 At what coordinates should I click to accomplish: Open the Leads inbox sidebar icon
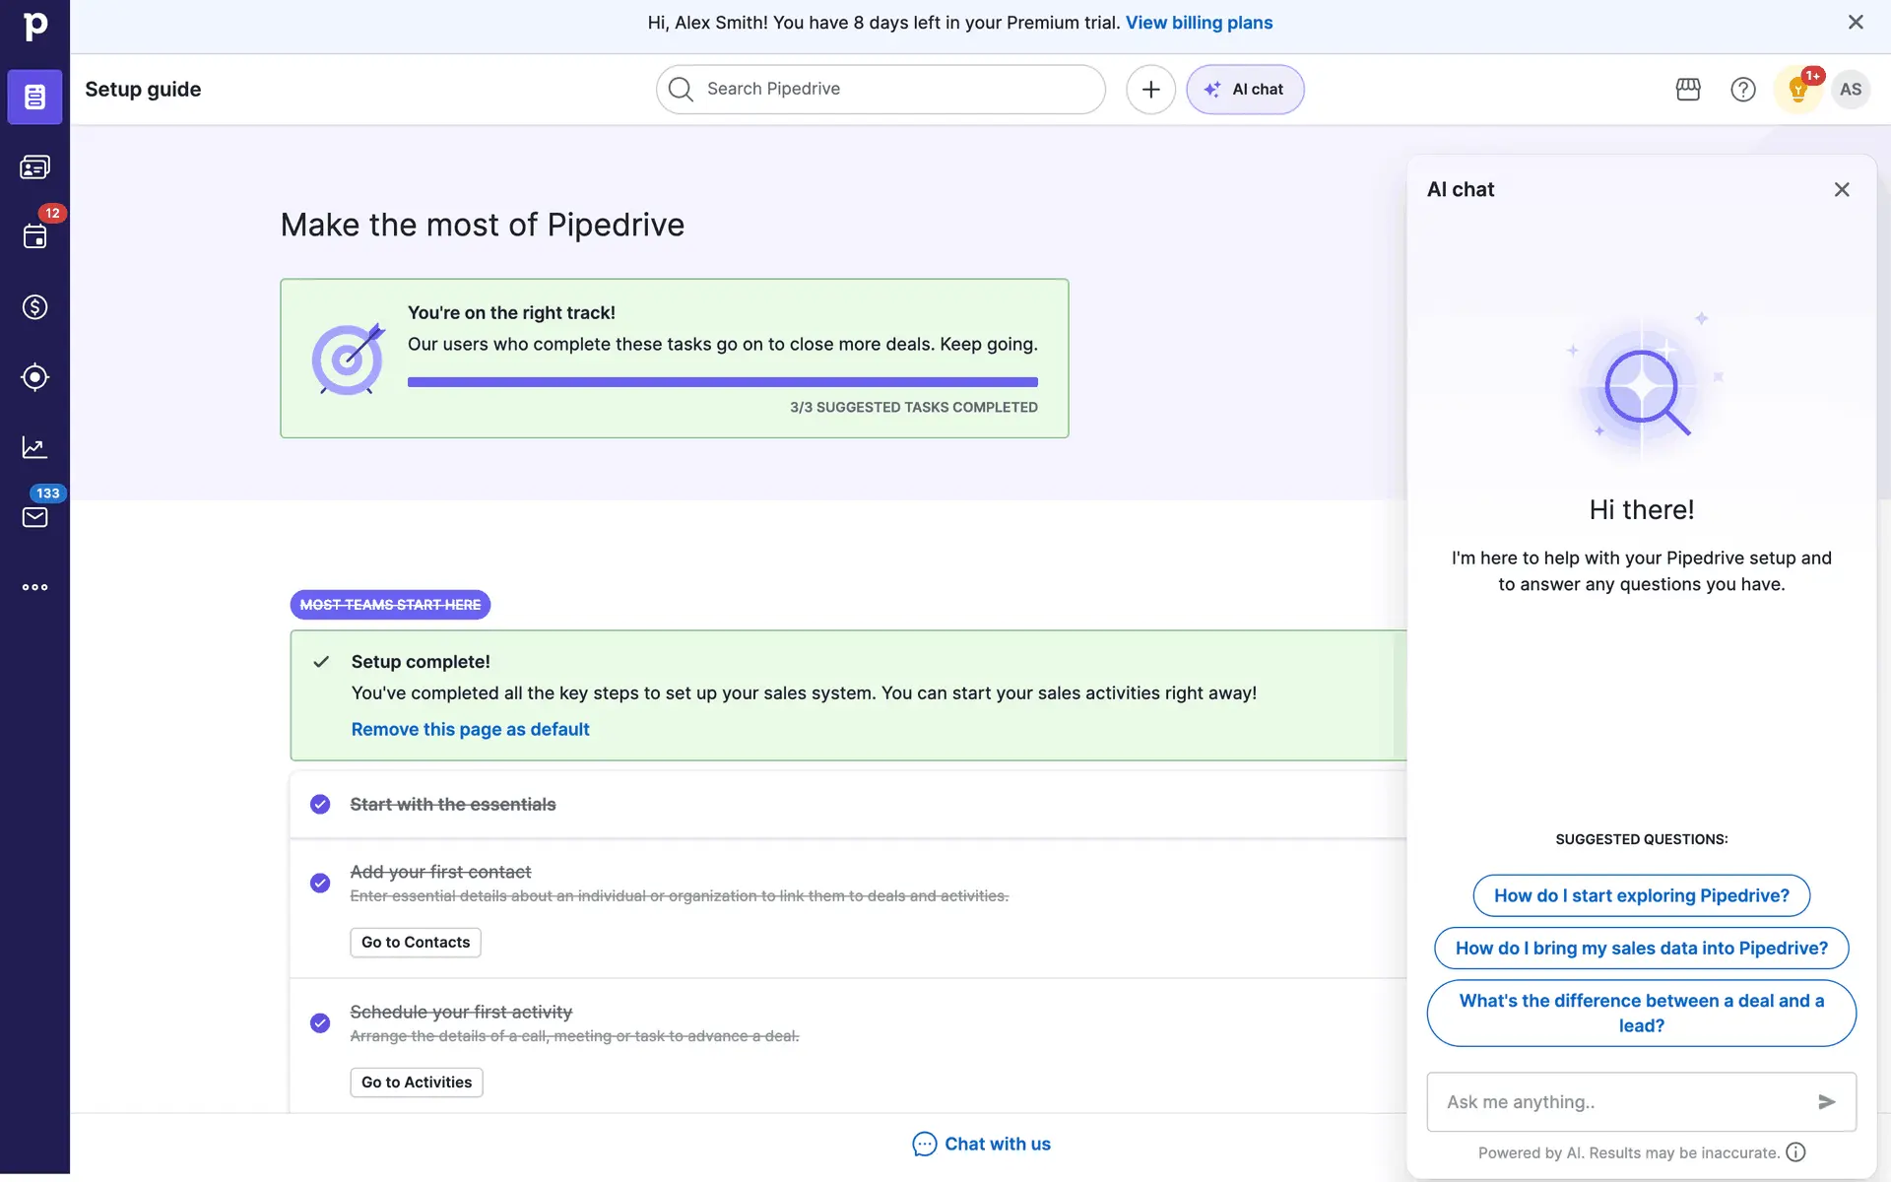pos(34,167)
